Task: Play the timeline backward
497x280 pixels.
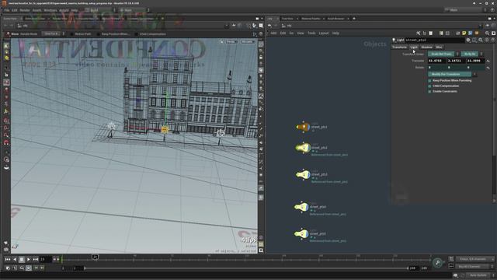Action: [x=15, y=259]
